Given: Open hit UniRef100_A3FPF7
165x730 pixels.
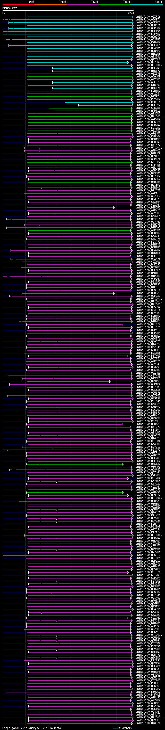Looking at the screenshot, I should [148, 23].
